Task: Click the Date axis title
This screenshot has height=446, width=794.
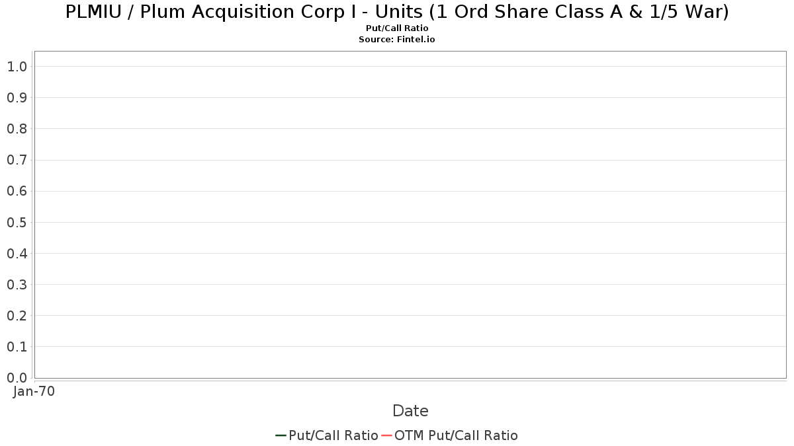Action: coord(410,411)
